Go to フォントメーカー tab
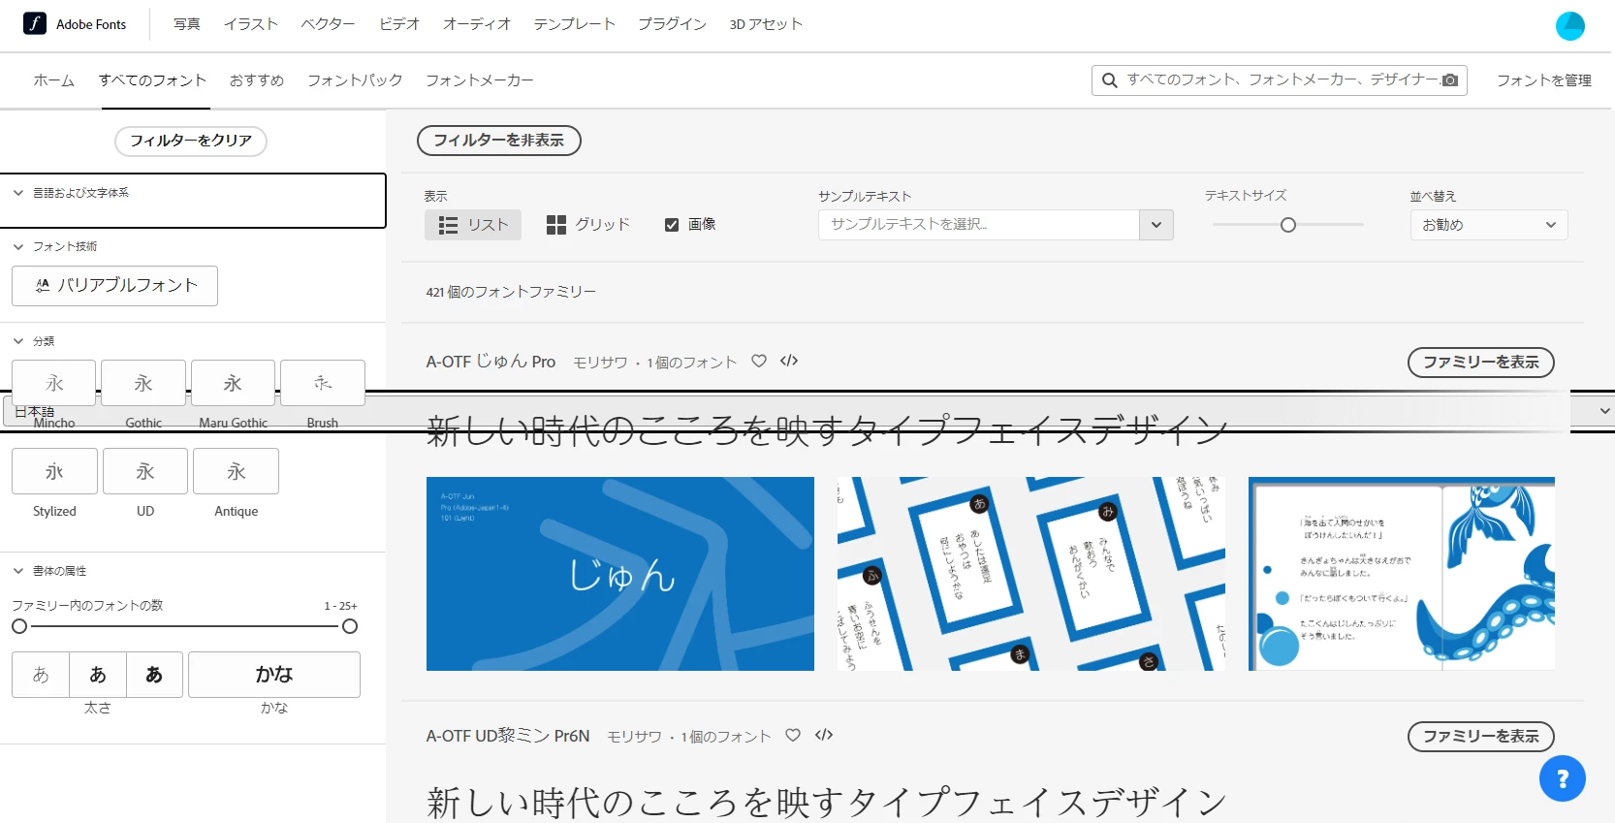This screenshot has width=1615, height=823. [x=480, y=80]
